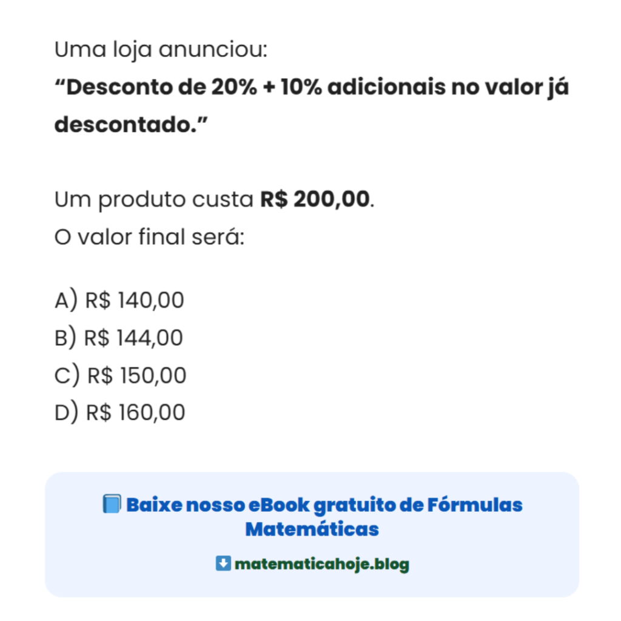Viewport: 621px width, 621px height.
Task: Click the "Uma loja anunciou:" text
Action: click(161, 50)
